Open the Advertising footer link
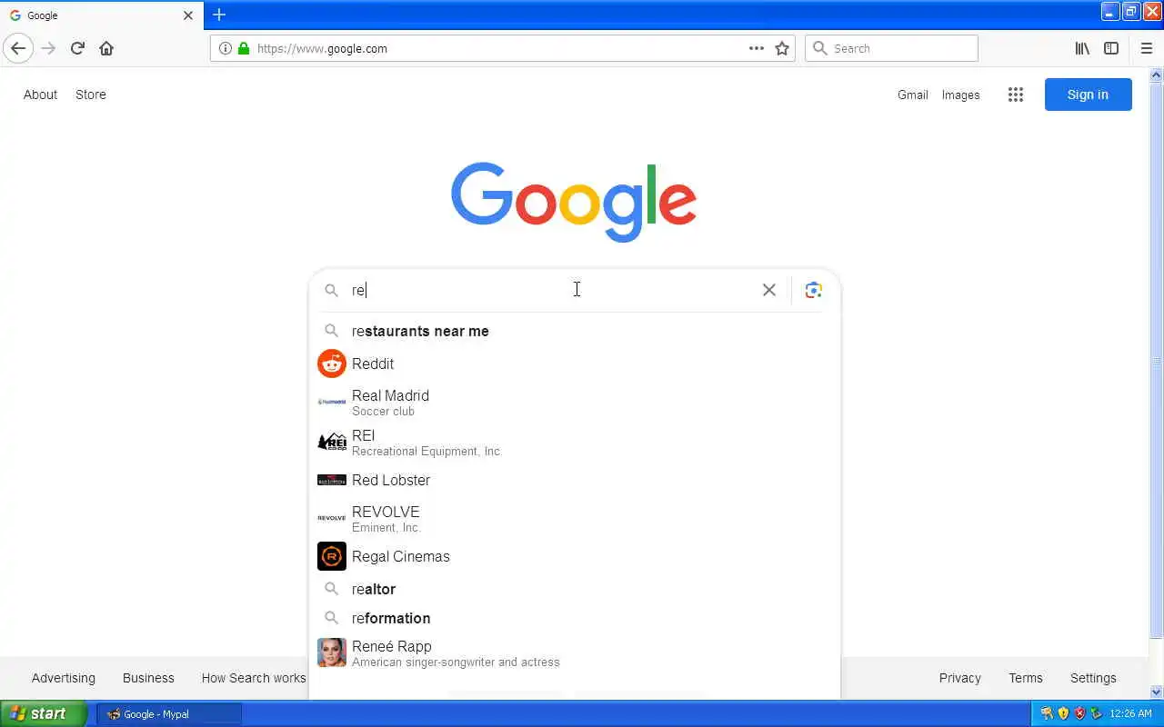This screenshot has height=727, width=1164. point(64,678)
